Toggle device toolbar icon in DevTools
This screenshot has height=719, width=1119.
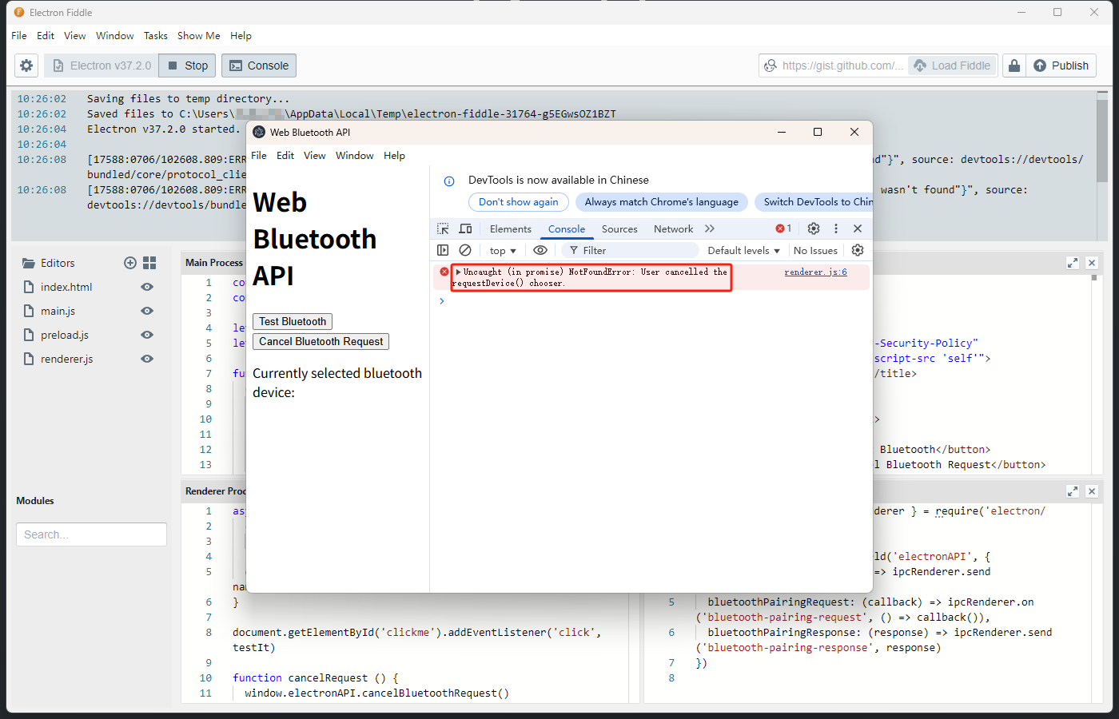pyautogui.click(x=465, y=228)
